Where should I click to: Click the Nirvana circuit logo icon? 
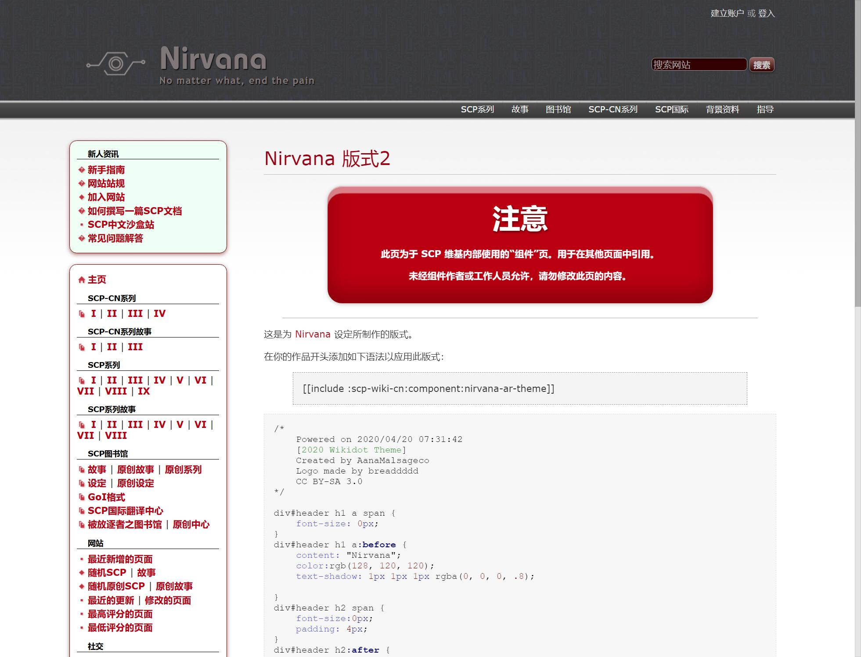point(115,63)
